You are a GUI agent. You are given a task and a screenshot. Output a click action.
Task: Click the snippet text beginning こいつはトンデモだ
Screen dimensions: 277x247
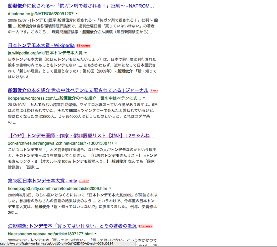[83, 158]
